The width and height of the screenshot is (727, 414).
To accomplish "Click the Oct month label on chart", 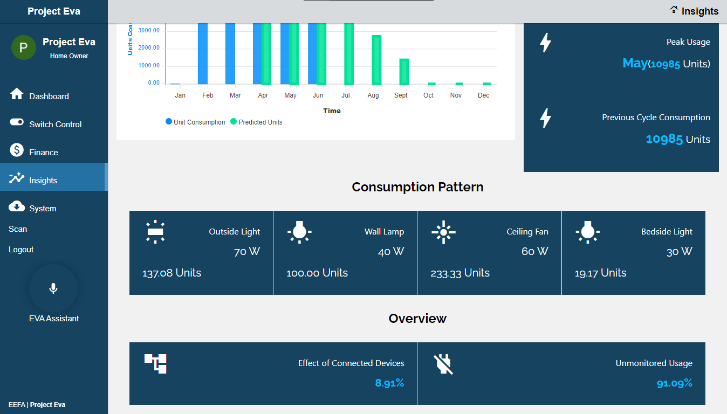I will click(428, 95).
